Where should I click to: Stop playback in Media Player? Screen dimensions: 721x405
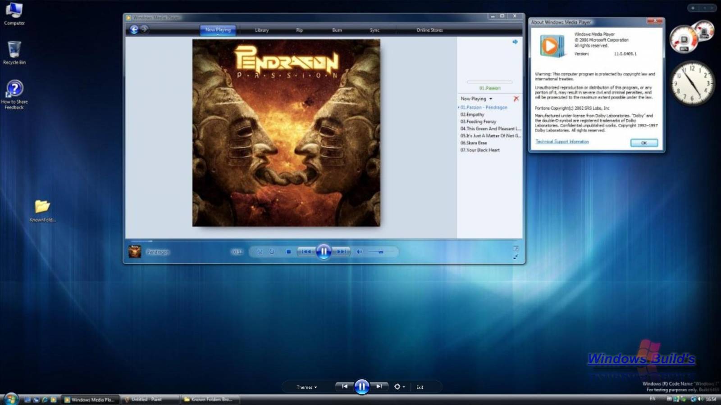(x=288, y=252)
